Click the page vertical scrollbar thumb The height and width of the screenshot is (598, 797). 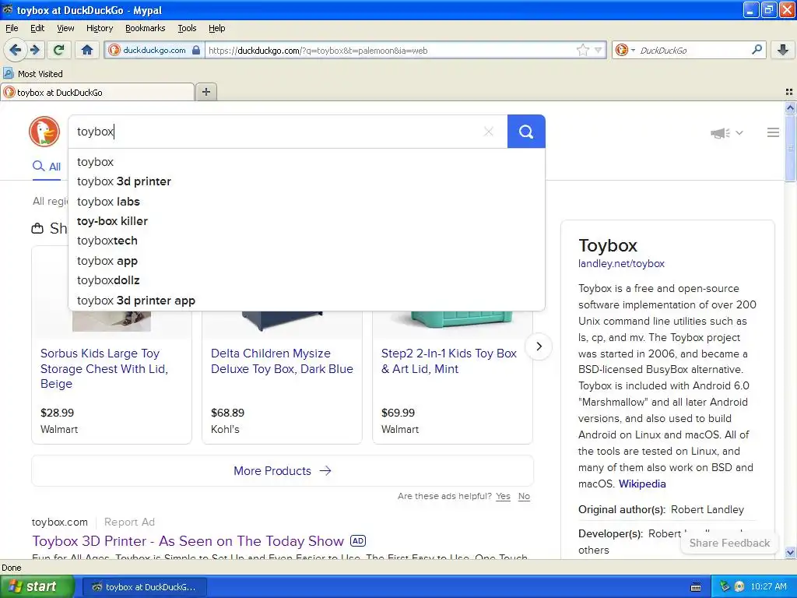coord(790,147)
